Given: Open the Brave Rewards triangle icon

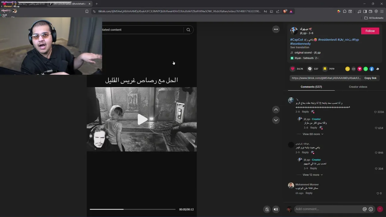Looking at the screenshot, I should tap(291, 11).
